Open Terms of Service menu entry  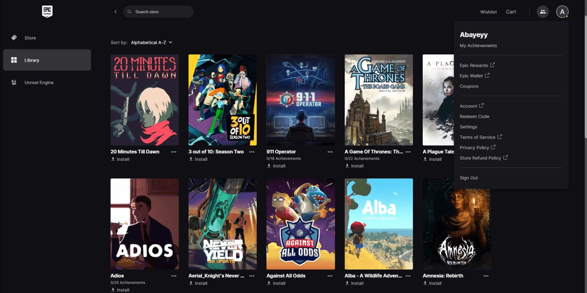coord(481,137)
